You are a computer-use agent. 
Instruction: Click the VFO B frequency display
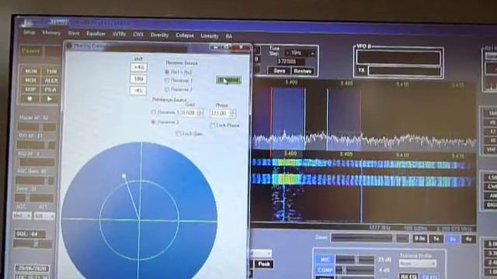pyautogui.click(x=398, y=58)
